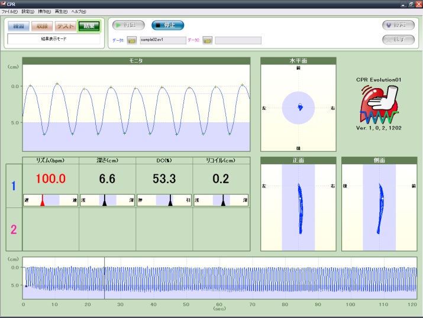Click the disabled settings button at top right

coord(398,25)
